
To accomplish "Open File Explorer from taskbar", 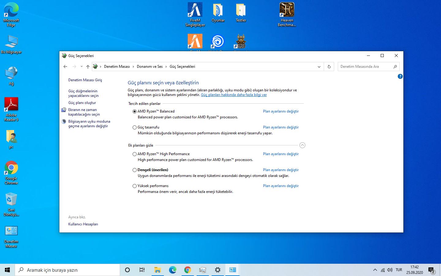I will tap(157, 270).
